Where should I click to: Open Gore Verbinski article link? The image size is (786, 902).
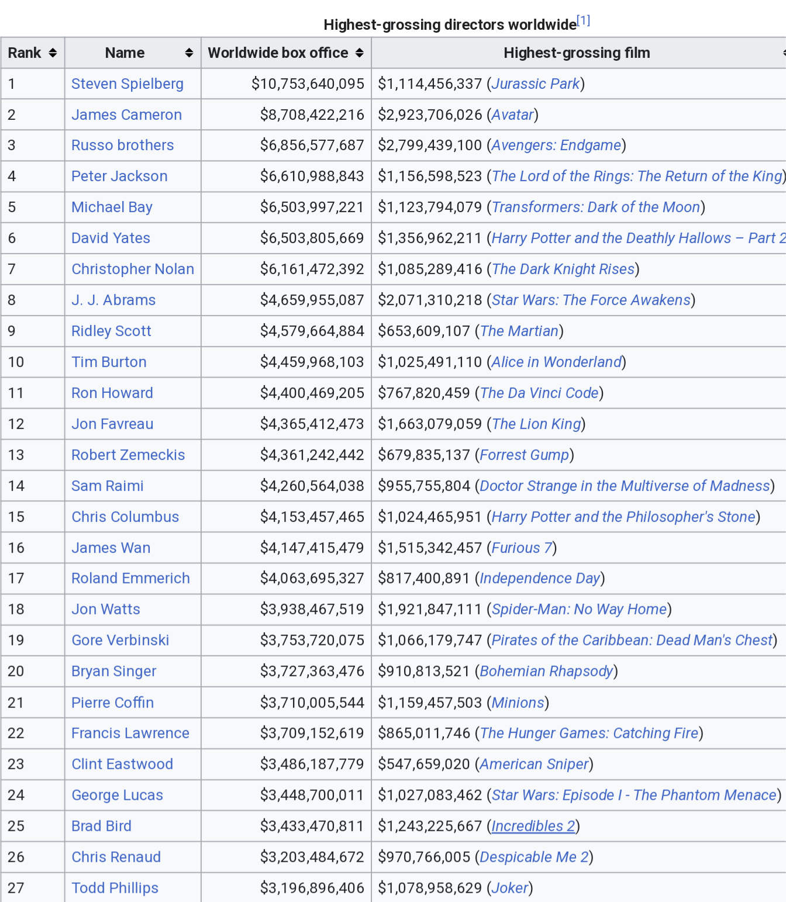[x=120, y=641]
